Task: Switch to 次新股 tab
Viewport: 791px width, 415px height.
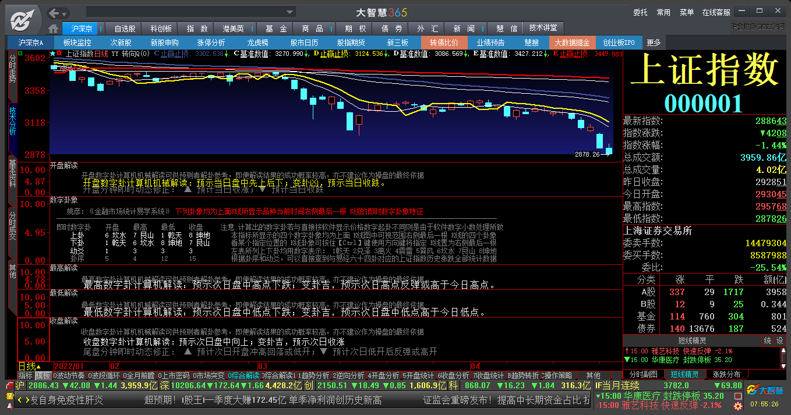Action: [x=121, y=42]
